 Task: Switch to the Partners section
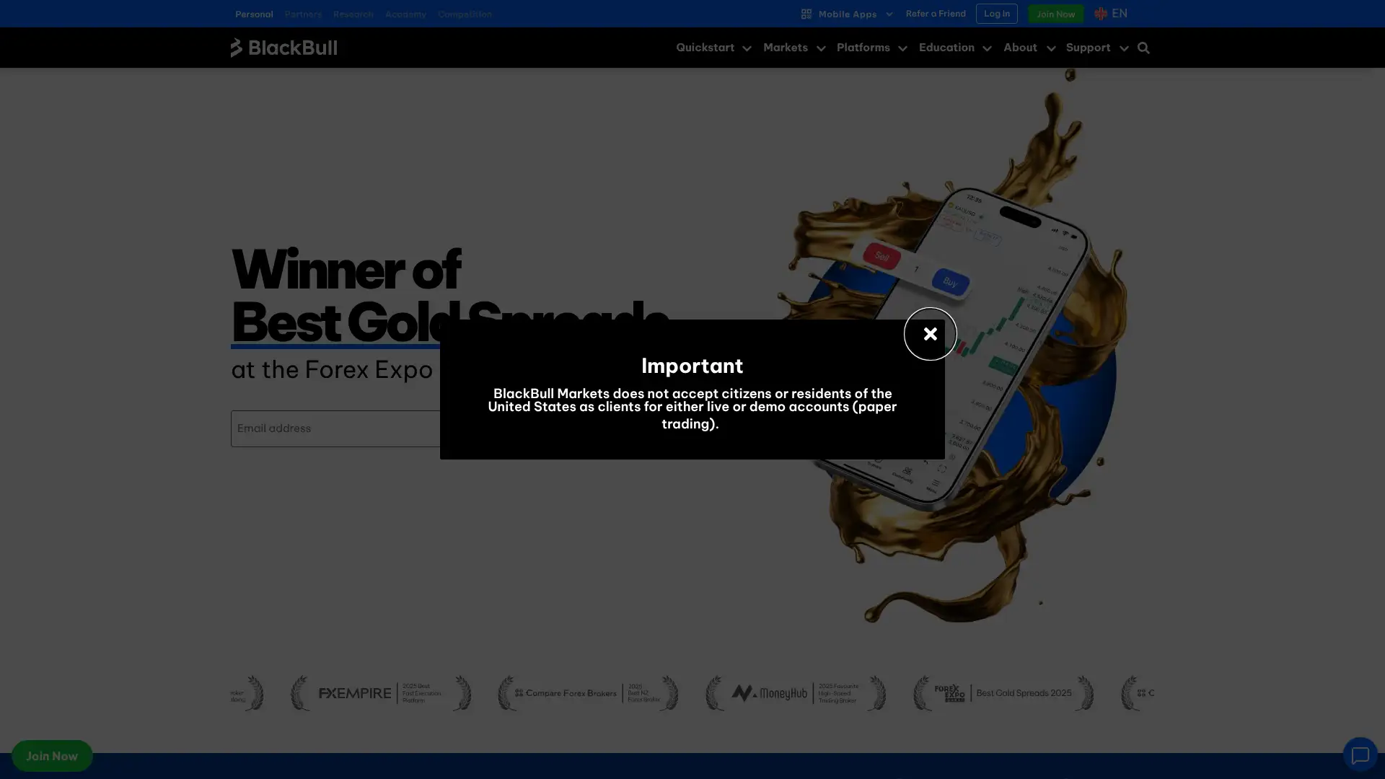303,14
